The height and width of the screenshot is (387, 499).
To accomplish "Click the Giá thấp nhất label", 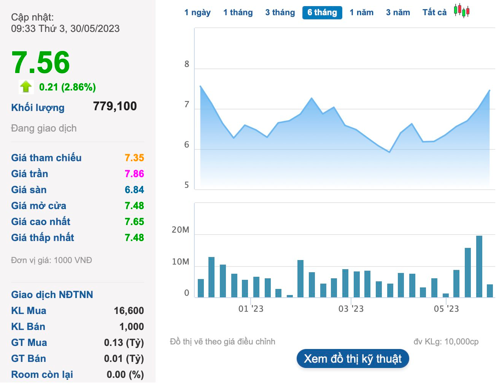I will click(x=43, y=238).
